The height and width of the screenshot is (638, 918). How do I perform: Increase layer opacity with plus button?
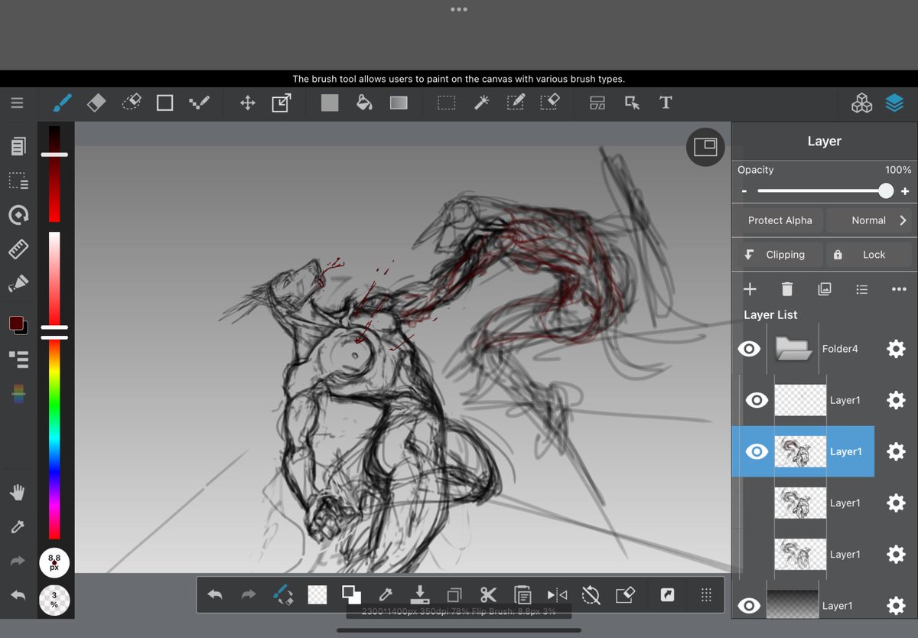pos(905,191)
